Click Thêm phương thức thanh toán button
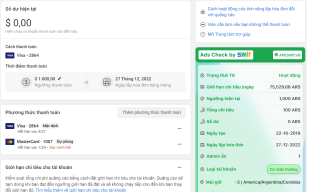The width and height of the screenshot is (312, 192). 151,112
